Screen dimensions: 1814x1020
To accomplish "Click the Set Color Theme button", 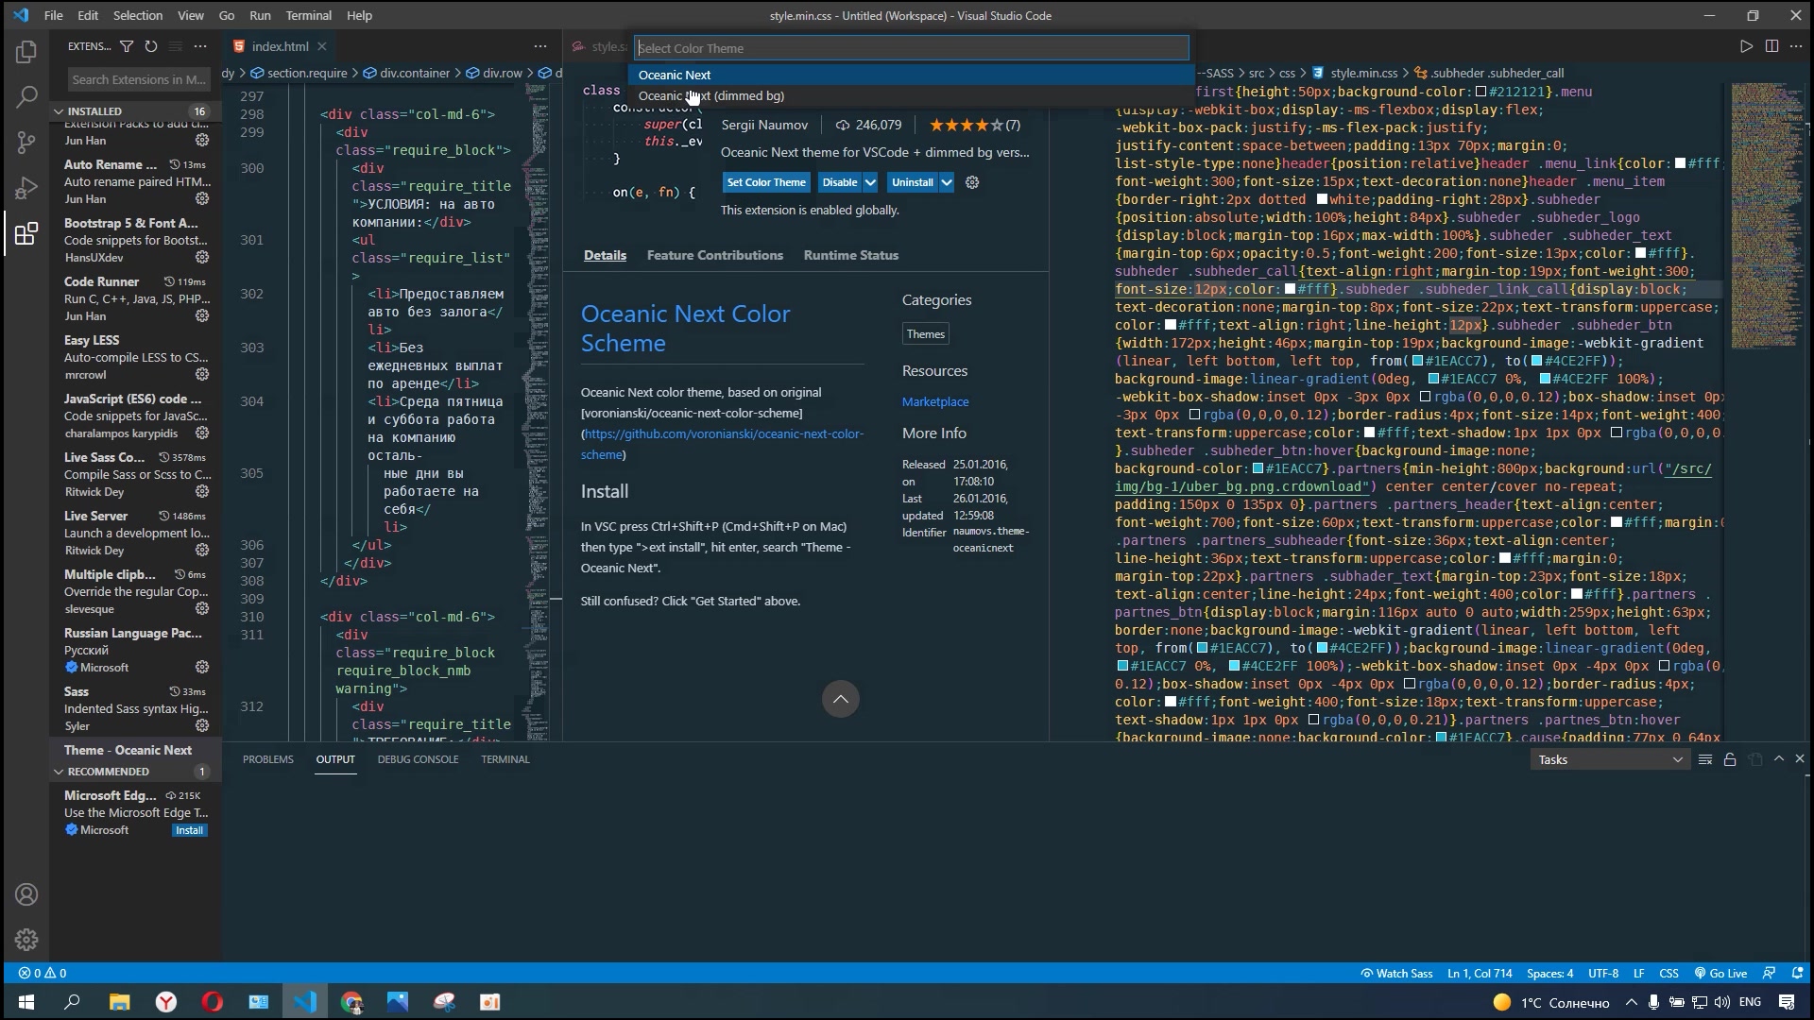I will point(766,182).
